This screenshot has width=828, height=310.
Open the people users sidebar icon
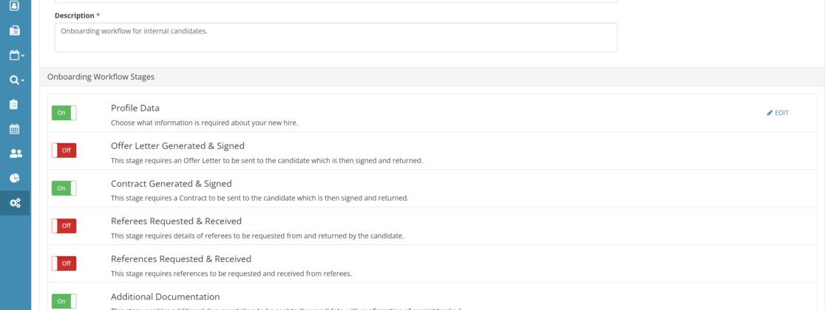click(x=15, y=154)
